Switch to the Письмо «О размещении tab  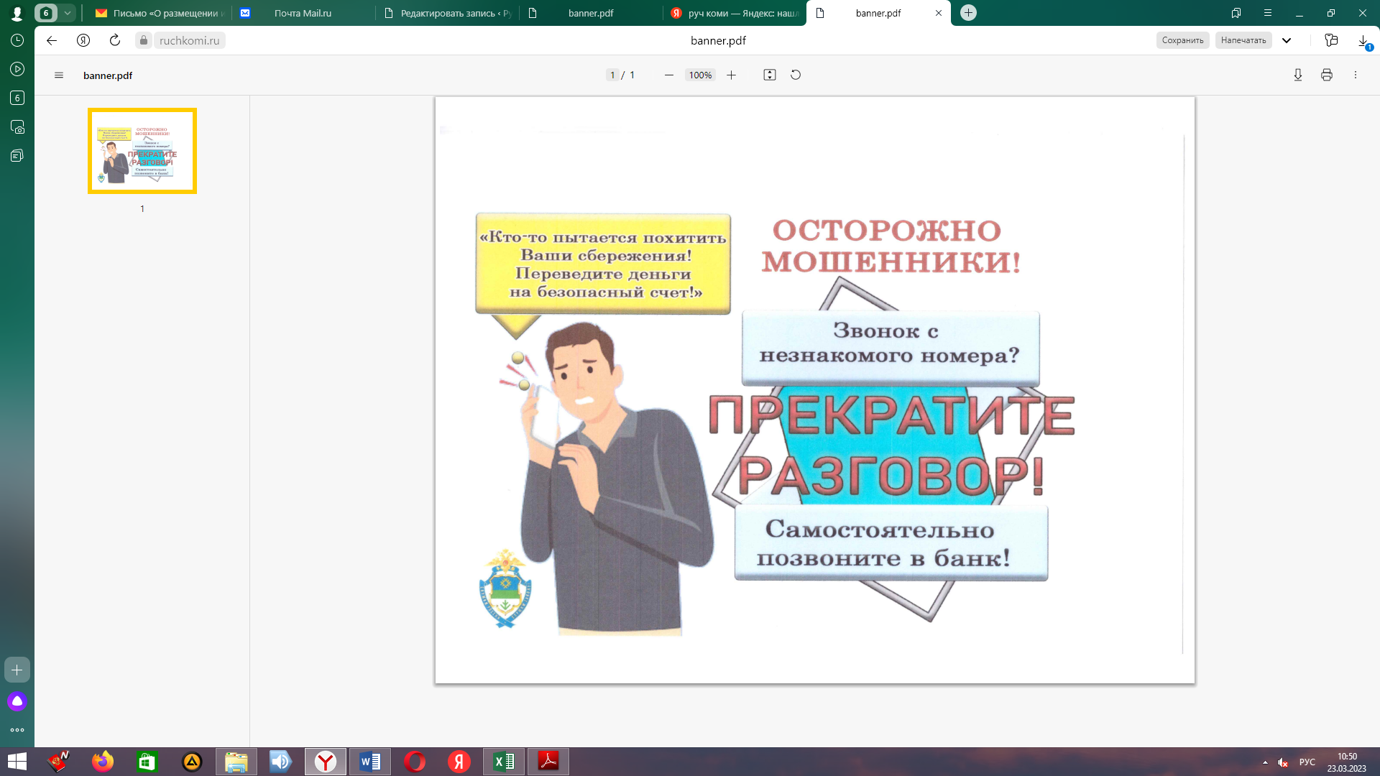point(160,13)
